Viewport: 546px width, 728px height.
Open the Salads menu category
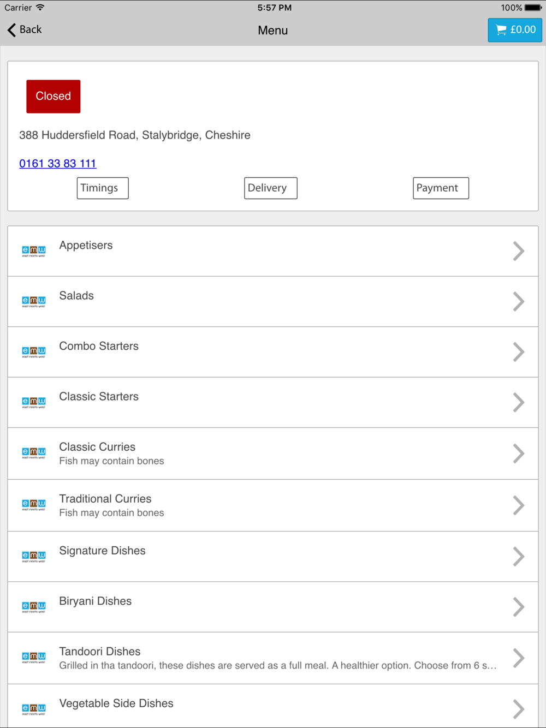[x=273, y=302]
